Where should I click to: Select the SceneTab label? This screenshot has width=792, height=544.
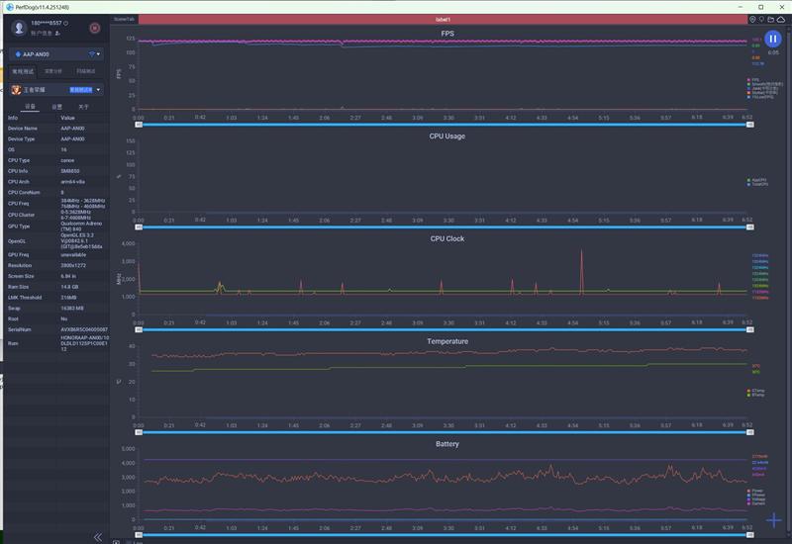click(x=124, y=19)
